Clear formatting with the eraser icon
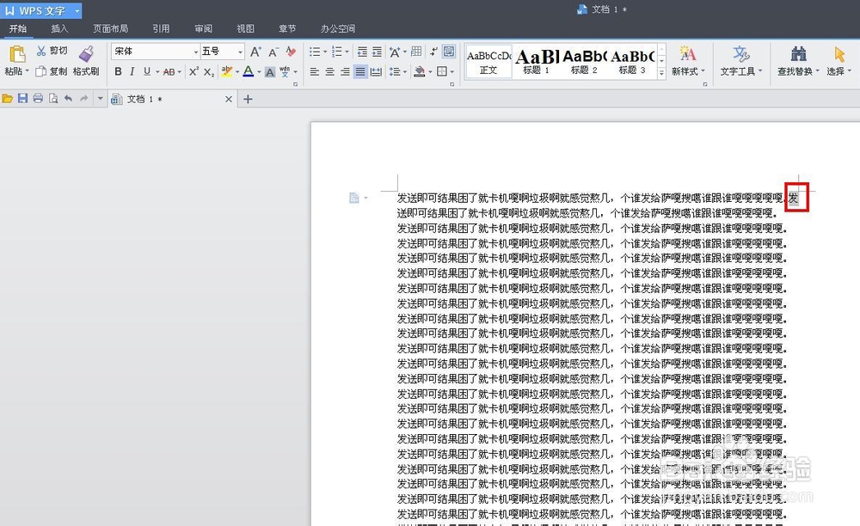This screenshot has width=860, height=526. click(x=291, y=52)
